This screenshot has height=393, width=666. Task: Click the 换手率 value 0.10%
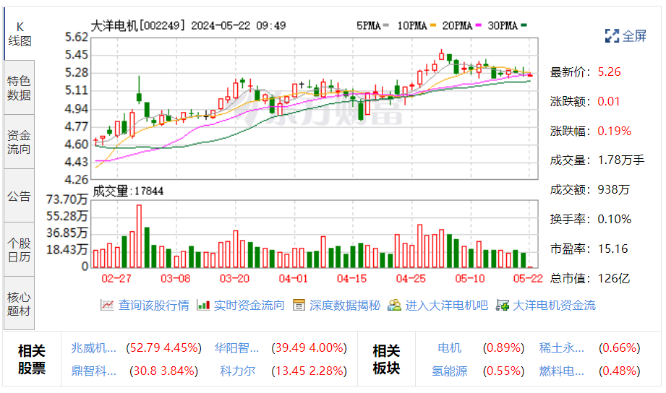click(614, 220)
